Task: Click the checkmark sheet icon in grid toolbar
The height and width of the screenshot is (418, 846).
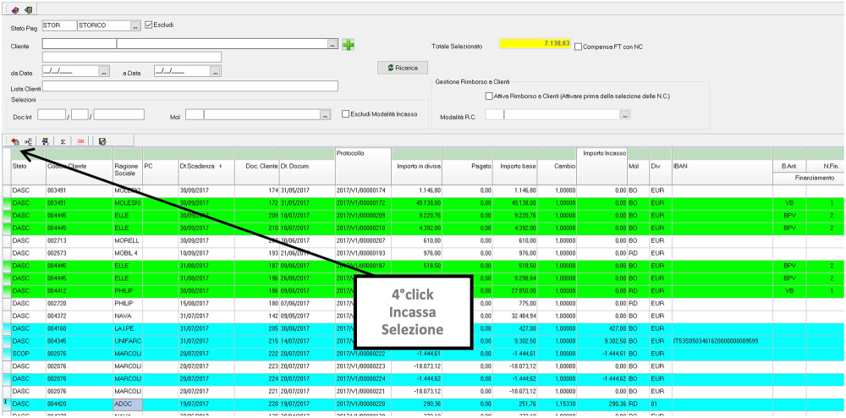Action: (102, 141)
